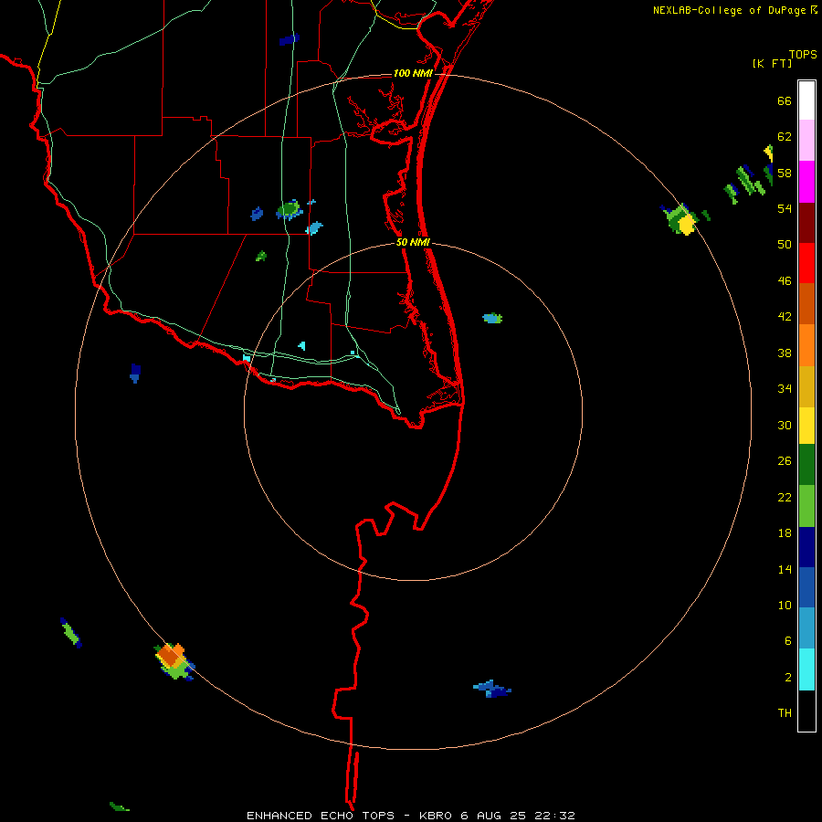
Task: Click the '100 NMI' range ring label
Action: [413, 73]
